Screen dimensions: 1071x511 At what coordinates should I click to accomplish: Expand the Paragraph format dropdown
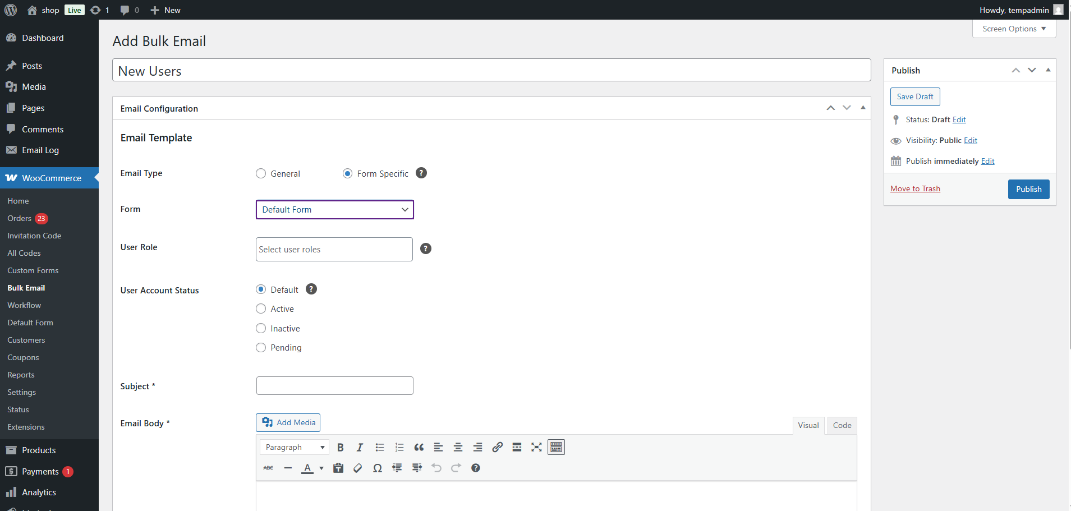(x=295, y=448)
